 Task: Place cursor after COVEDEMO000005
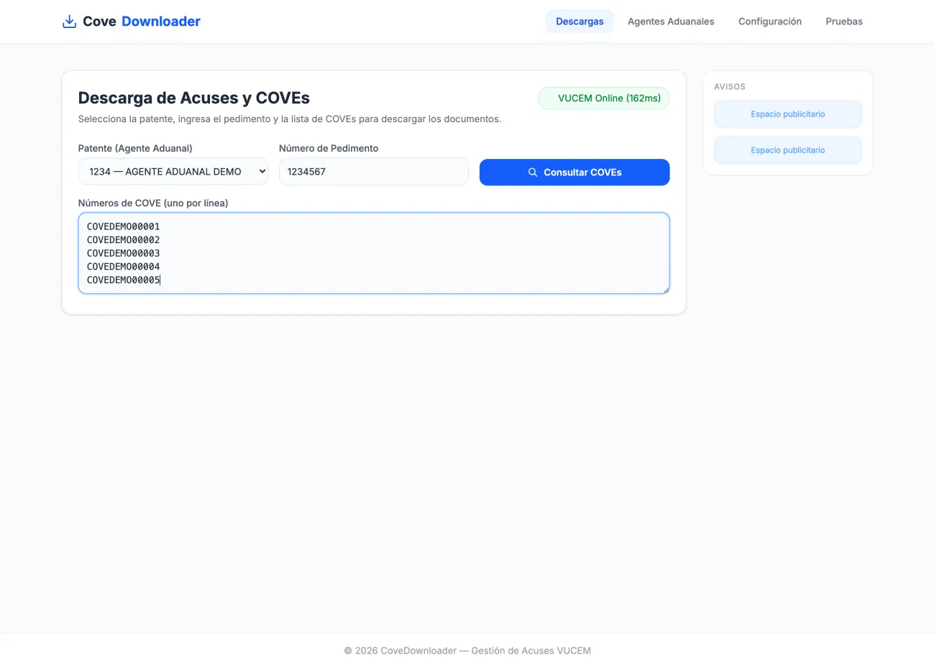coord(160,280)
